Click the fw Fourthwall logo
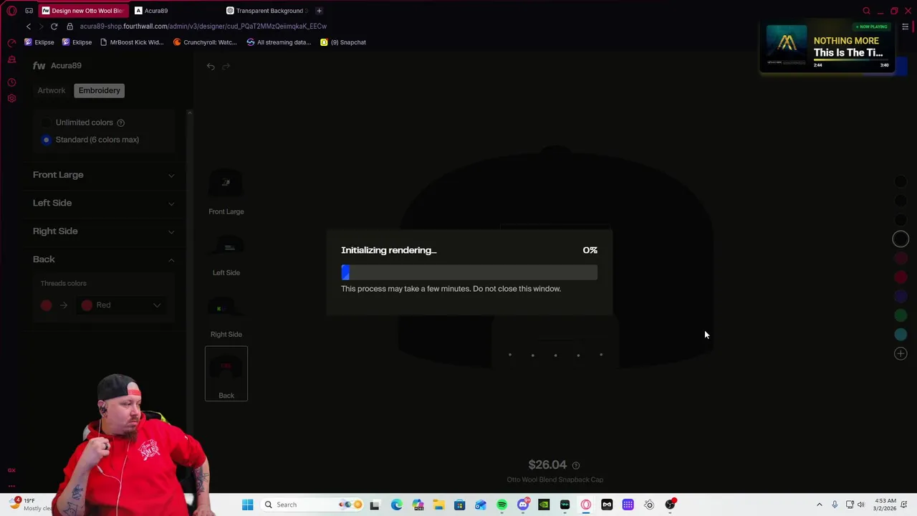Image resolution: width=917 pixels, height=516 pixels. [39, 65]
